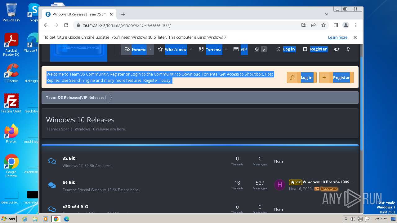
Task: Open the Chrome three-dot menu
Action: point(356,25)
